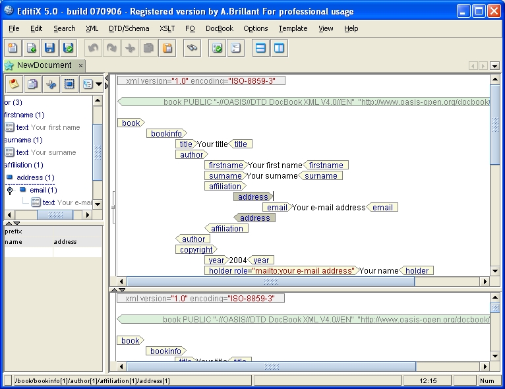This screenshot has height=389, width=505.
Task: Open tree view mode dropdown arrow
Action: point(99,84)
